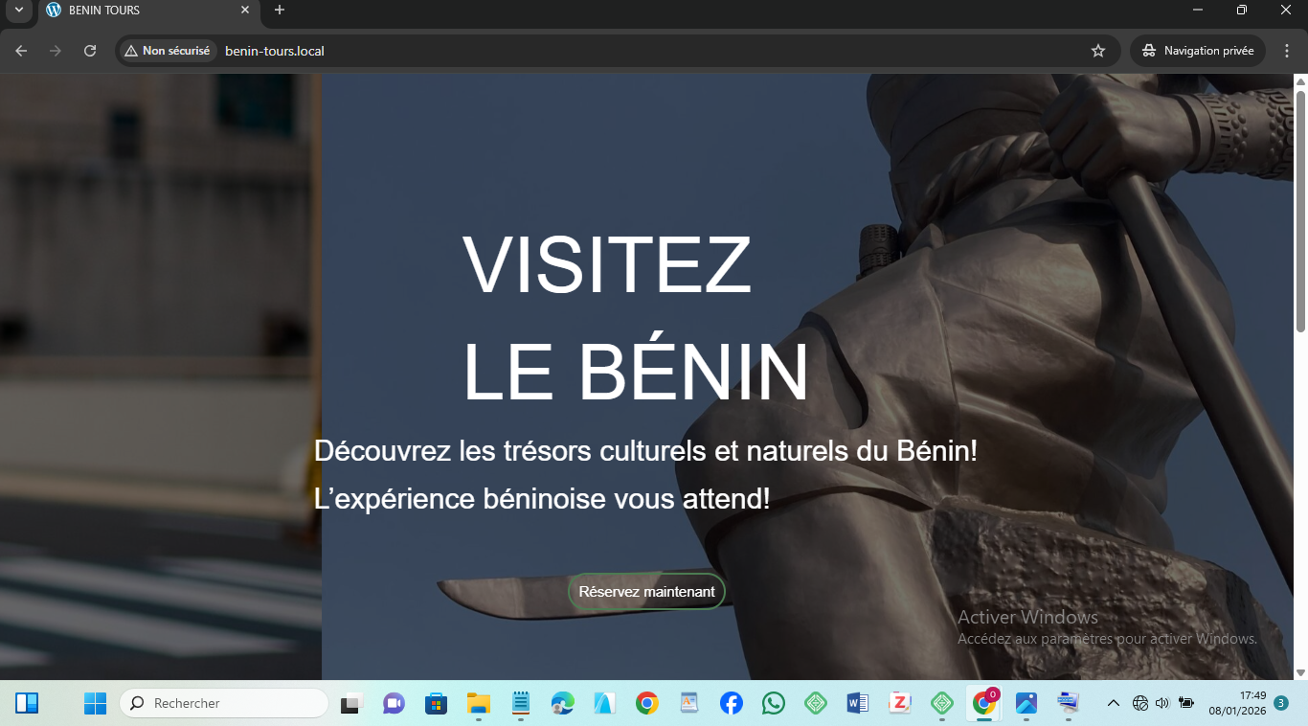Go back to the previous page
The image size is (1308, 726).
click(x=21, y=51)
